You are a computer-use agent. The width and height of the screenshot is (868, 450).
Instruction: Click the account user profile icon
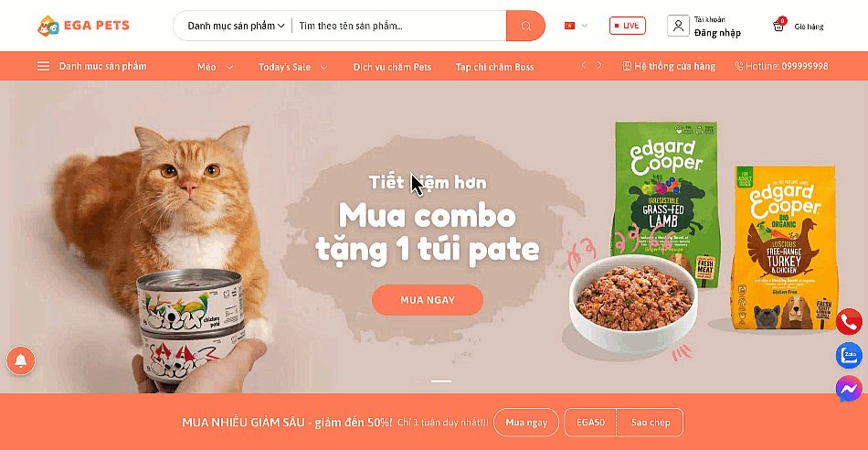point(678,26)
